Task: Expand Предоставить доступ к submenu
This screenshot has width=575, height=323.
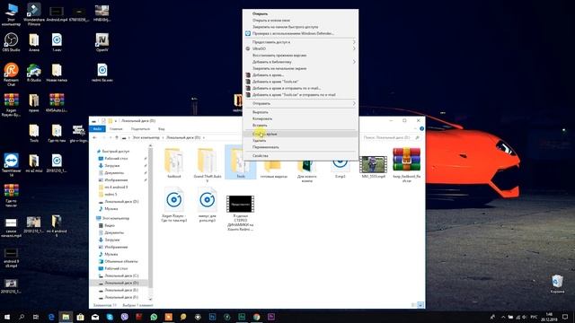Action: [301, 42]
